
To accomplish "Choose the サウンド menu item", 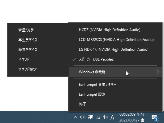I will coord(38,59).
